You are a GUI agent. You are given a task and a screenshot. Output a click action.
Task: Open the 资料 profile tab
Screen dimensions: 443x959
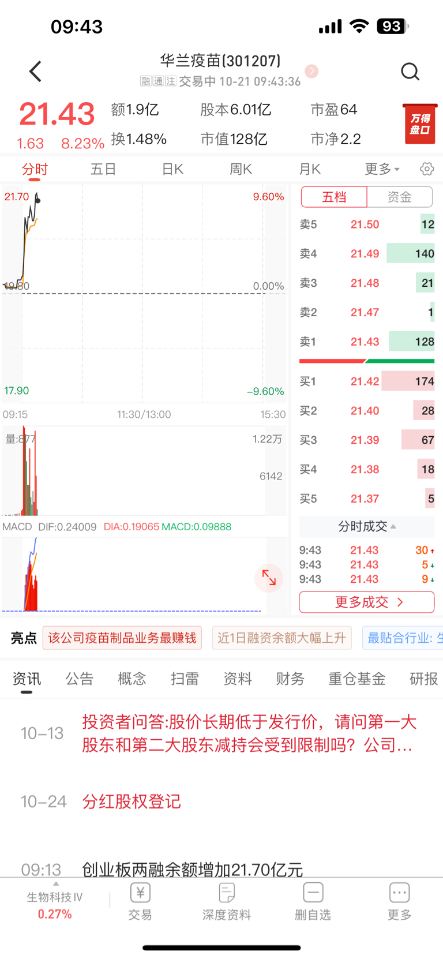238,679
